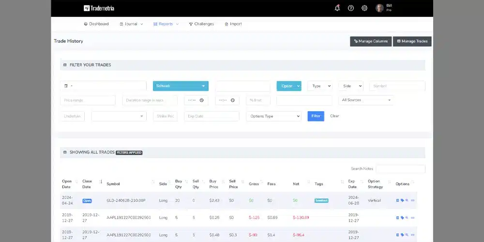484x242 pixels.
Task: Expand the Journal menu chevron
Action: (142, 24)
